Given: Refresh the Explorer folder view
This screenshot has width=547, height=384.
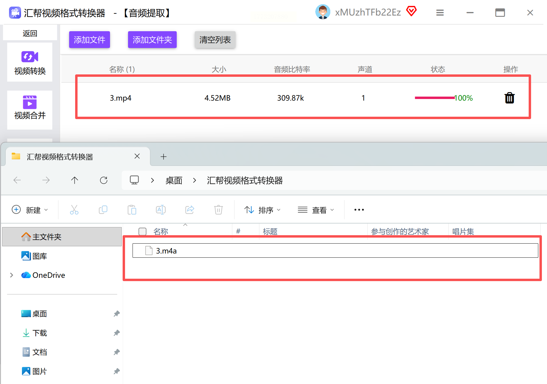Looking at the screenshot, I should 104,180.
